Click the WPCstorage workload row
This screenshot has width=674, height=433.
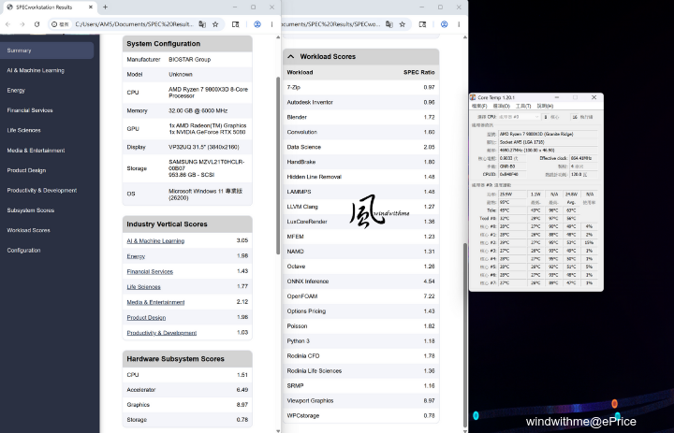tap(360, 416)
